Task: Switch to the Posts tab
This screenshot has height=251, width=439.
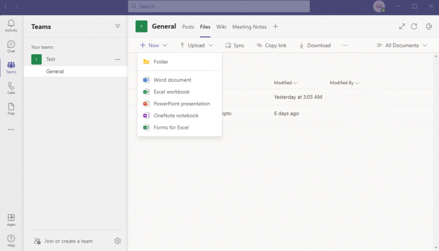Action: [x=188, y=27]
